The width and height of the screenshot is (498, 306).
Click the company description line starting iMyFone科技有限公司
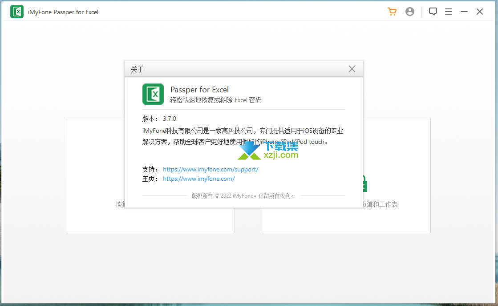click(243, 131)
